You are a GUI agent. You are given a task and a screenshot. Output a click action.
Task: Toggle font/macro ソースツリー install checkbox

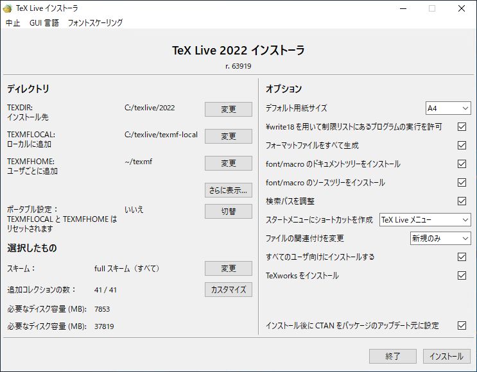pyautogui.click(x=462, y=182)
